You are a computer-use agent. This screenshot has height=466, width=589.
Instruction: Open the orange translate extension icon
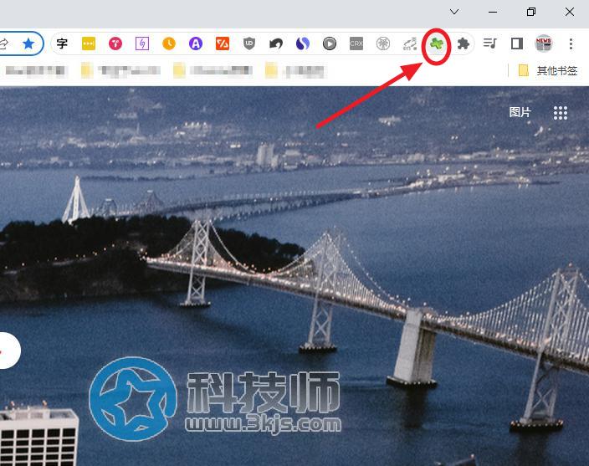(x=223, y=44)
